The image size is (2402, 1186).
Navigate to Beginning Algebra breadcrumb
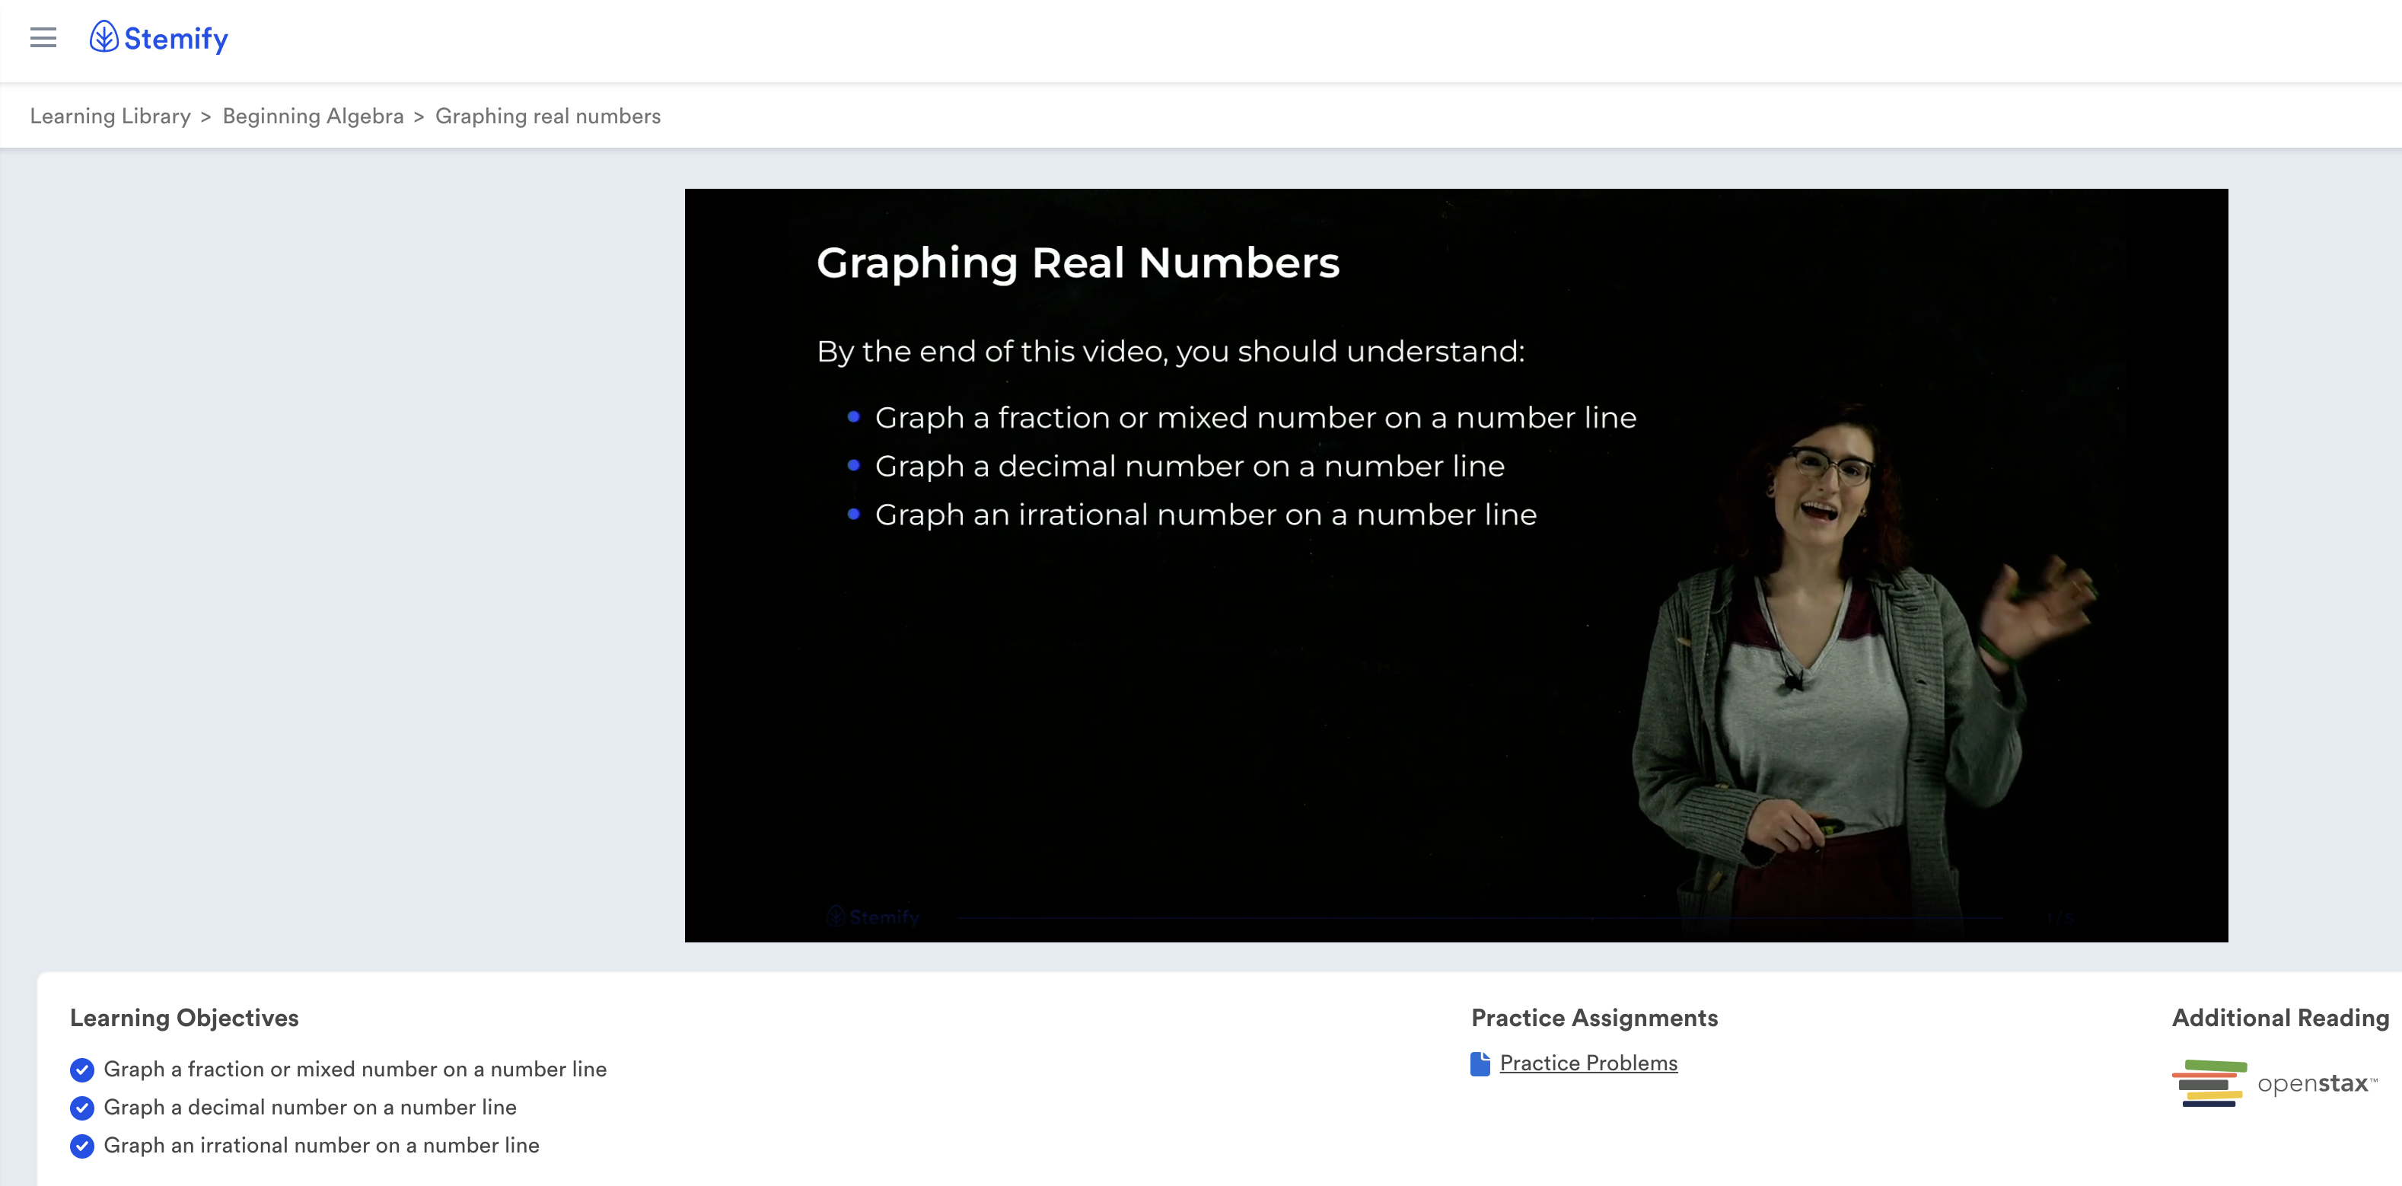[x=312, y=116]
